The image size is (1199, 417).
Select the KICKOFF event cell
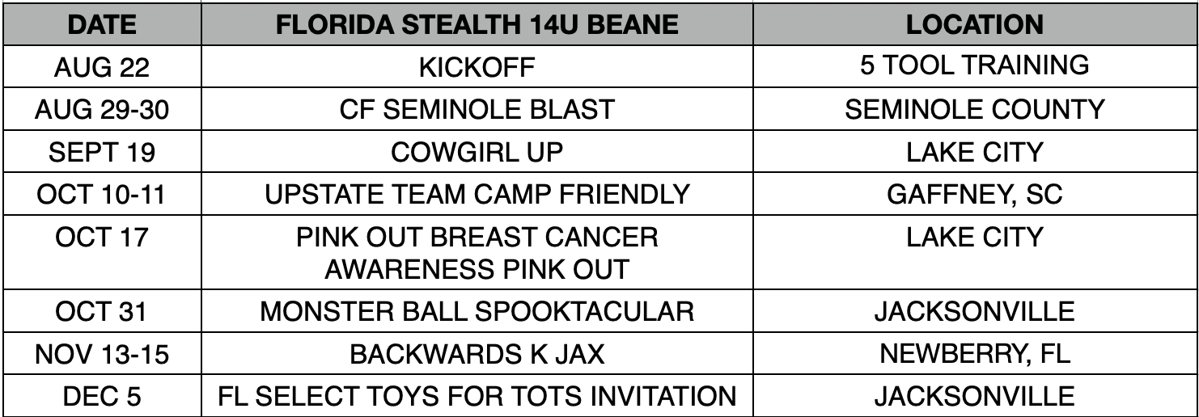coord(477,67)
